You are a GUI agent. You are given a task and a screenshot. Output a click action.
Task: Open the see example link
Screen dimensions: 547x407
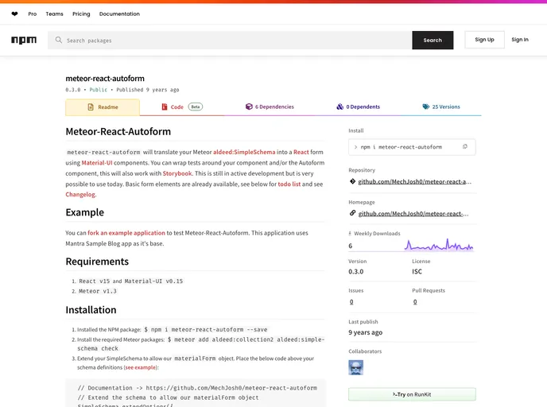tap(141, 367)
